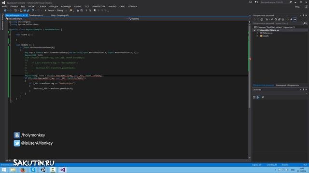Open the ФАЙЛ menu
The height and width of the screenshot is (173, 309).
click(4, 6)
